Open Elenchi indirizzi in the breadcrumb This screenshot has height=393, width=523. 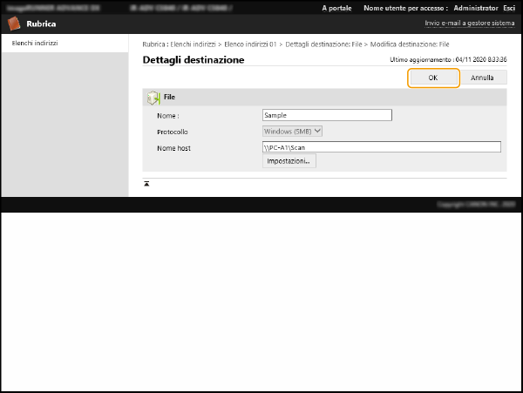pos(192,44)
